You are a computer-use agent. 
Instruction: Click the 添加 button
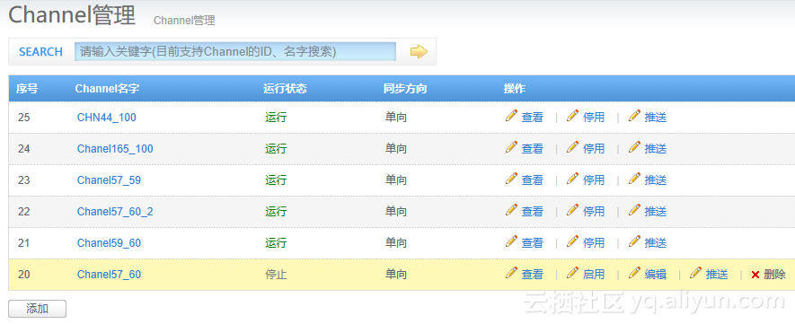click(x=37, y=309)
